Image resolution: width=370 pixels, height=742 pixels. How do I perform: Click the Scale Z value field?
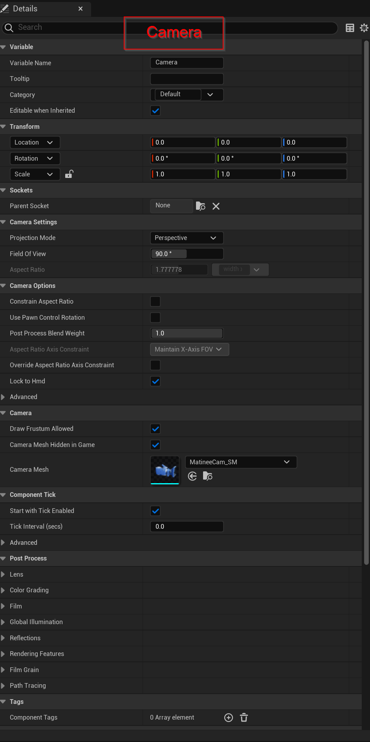[314, 174]
